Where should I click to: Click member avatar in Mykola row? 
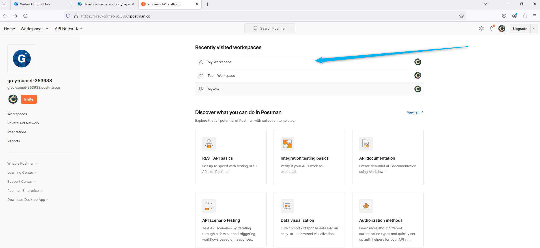(x=418, y=89)
